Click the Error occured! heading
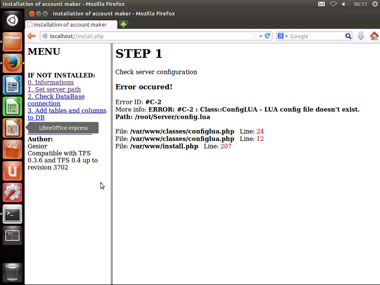Viewport: 380px width, 285px height. point(144,87)
